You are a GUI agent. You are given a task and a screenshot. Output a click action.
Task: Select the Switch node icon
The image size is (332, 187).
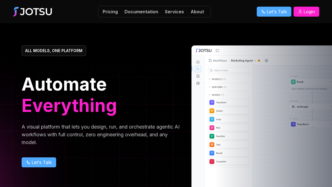coord(212,111)
